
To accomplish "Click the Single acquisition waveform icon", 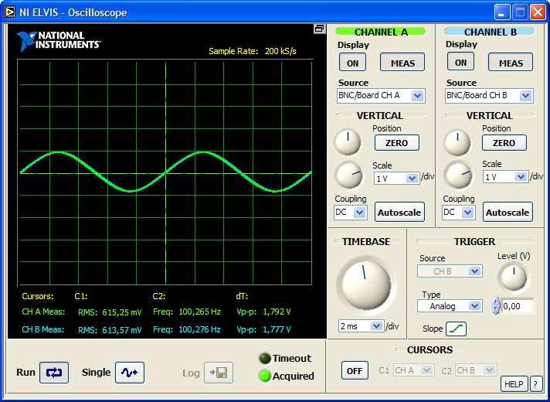I will click(130, 373).
